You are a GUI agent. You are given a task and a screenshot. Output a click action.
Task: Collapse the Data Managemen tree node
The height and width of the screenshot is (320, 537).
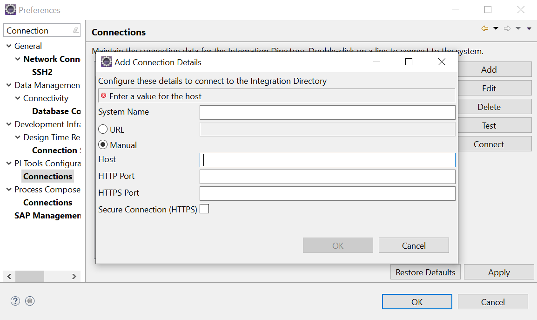(9, 85)
